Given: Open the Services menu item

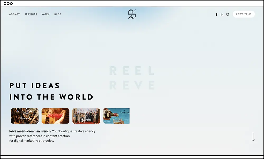Looking at the screenshot, I should tap(31, 14).
